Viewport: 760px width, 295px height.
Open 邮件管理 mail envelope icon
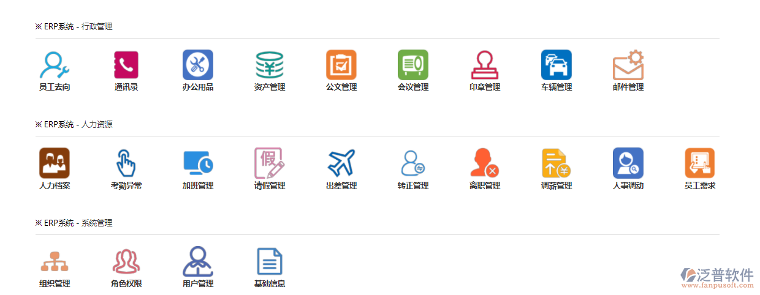(628, 65)
